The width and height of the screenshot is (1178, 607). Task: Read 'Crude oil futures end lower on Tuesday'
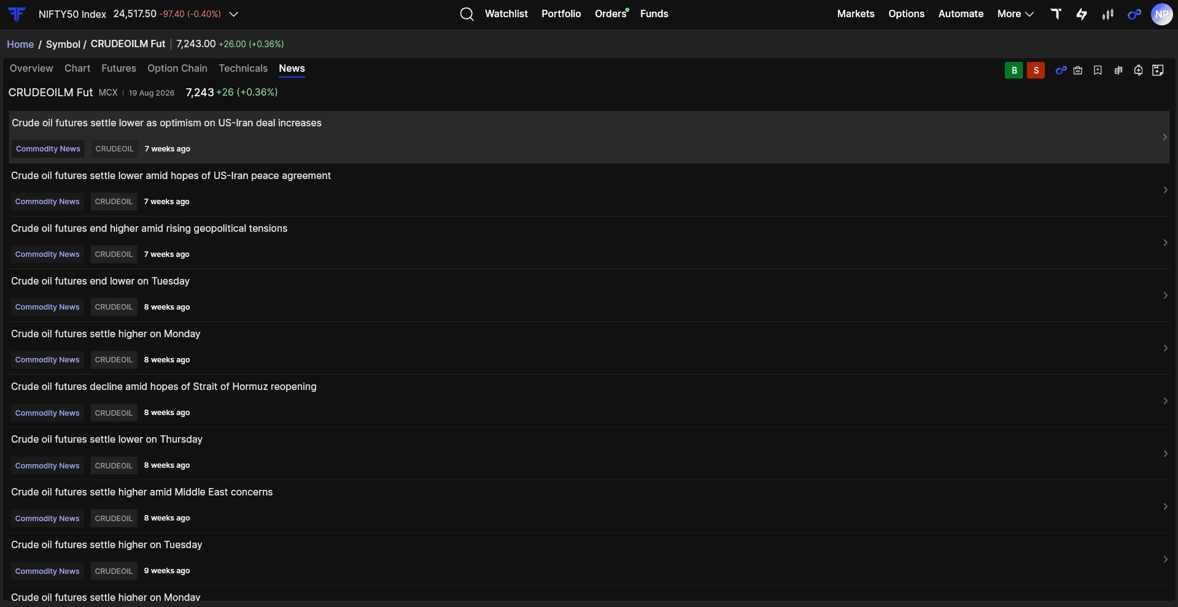click(100, 281)
